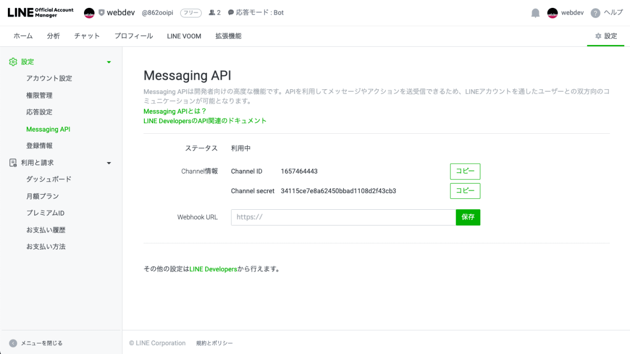Select お支払い方法 in sidebar
Screen dimensions: 630x354
[46, 246]
